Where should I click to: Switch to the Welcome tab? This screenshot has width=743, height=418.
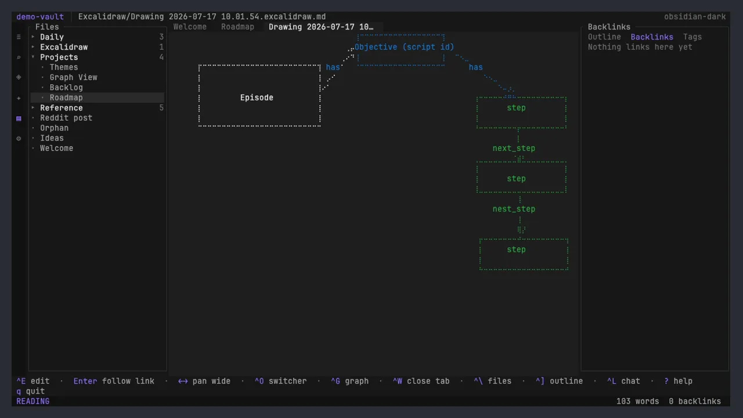pyautogui.click(x=190, y=27)
